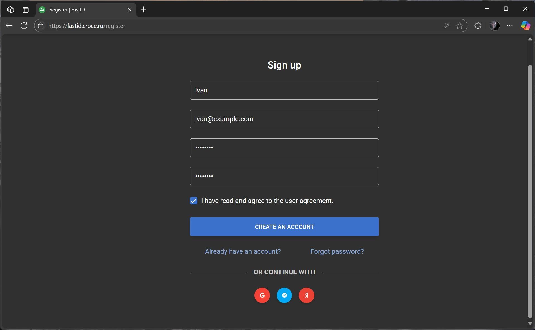Open the tab actions menu icon
Screen dimensions: 535x330
click(26, 9)
